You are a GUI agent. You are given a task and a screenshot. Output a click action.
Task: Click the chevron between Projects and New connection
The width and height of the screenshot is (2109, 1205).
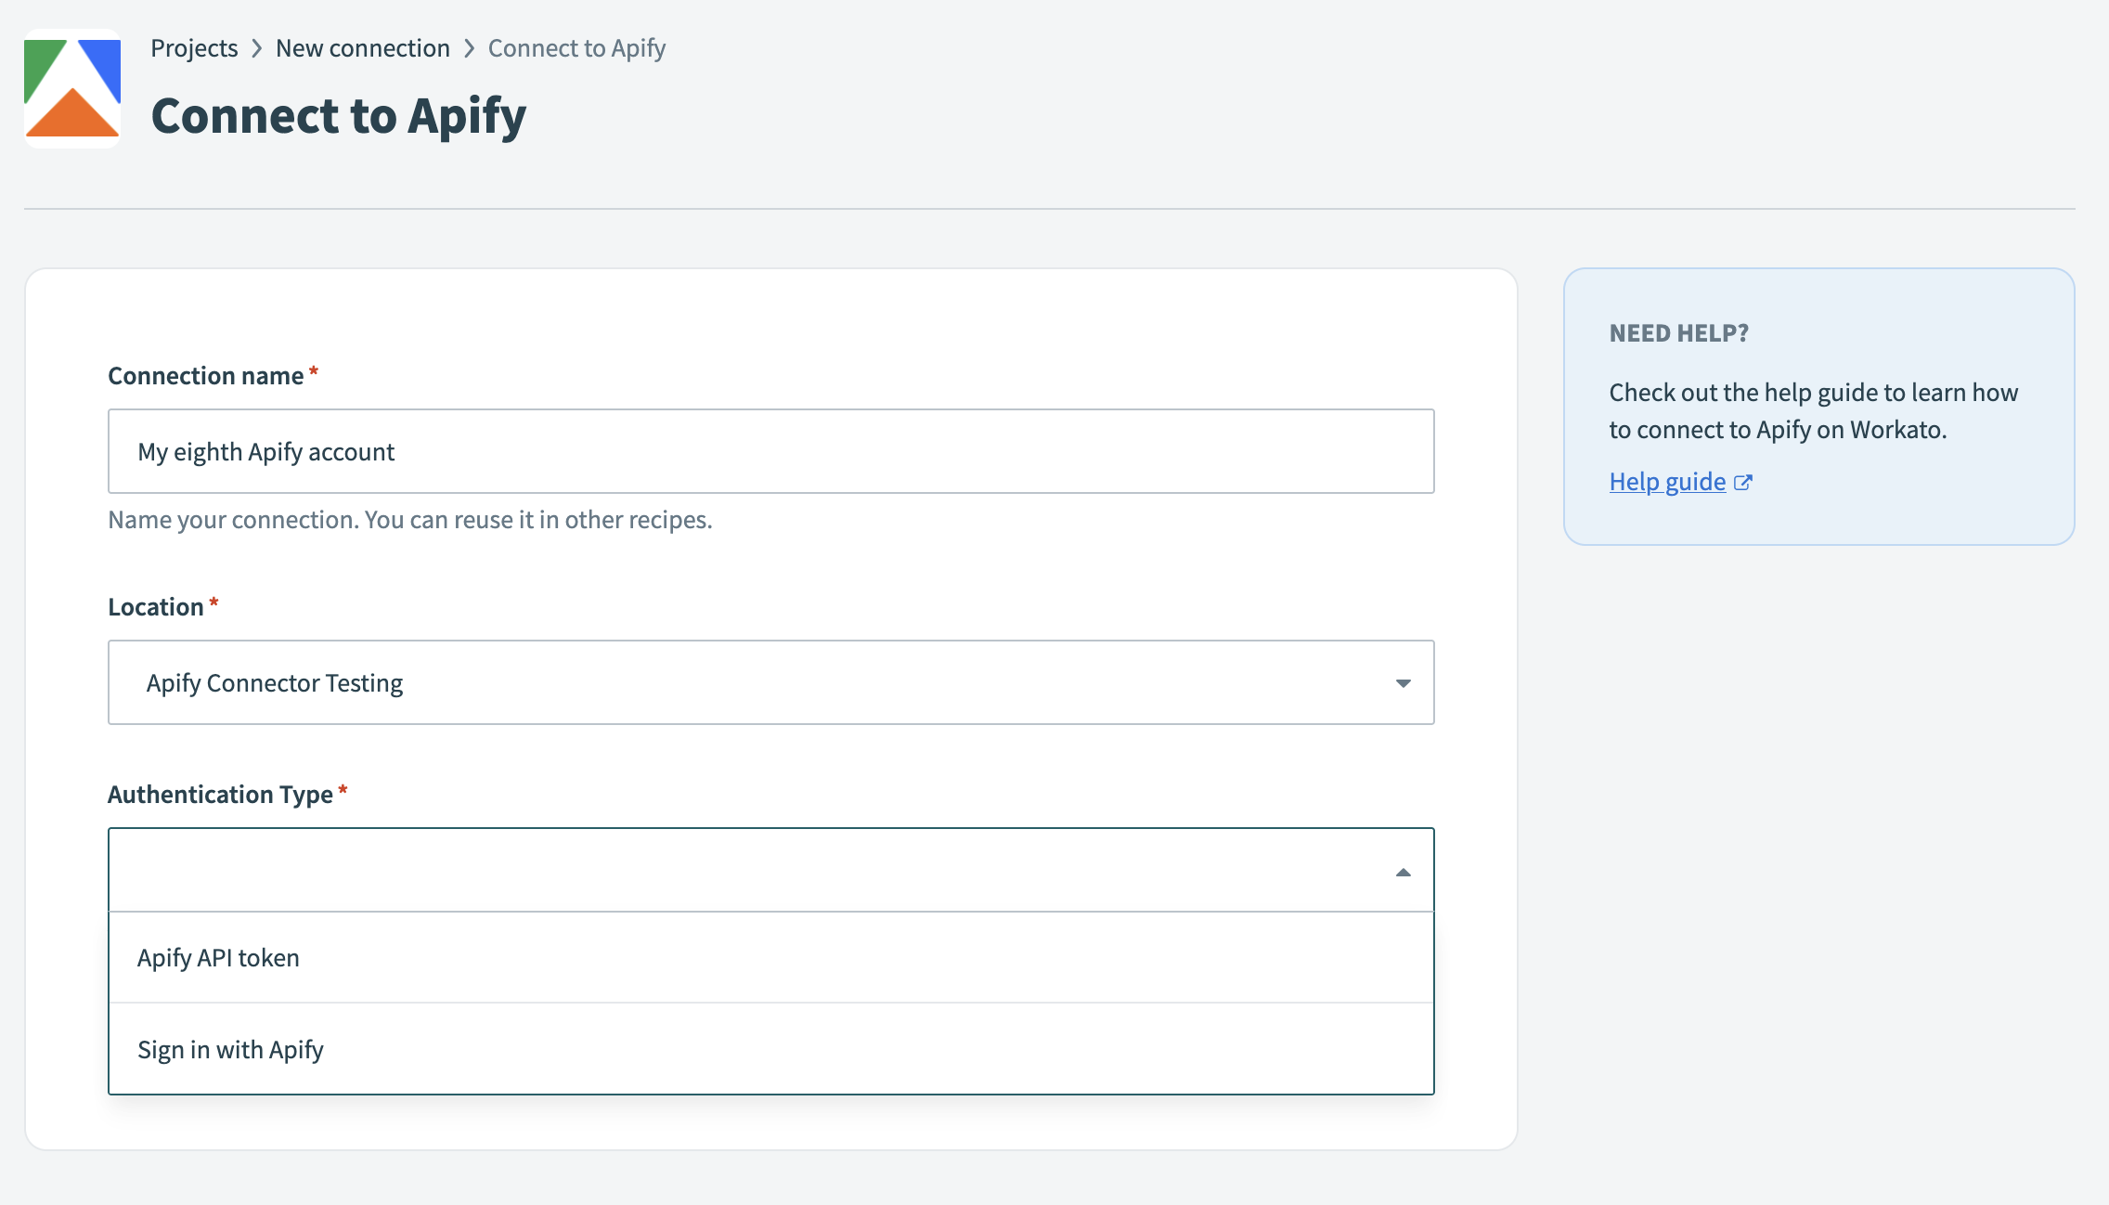tap(257, 47)
